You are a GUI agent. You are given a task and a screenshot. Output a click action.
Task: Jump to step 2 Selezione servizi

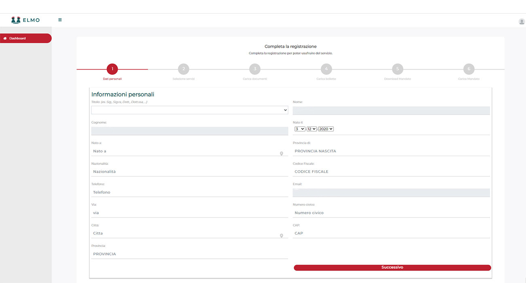click(183, 69)
